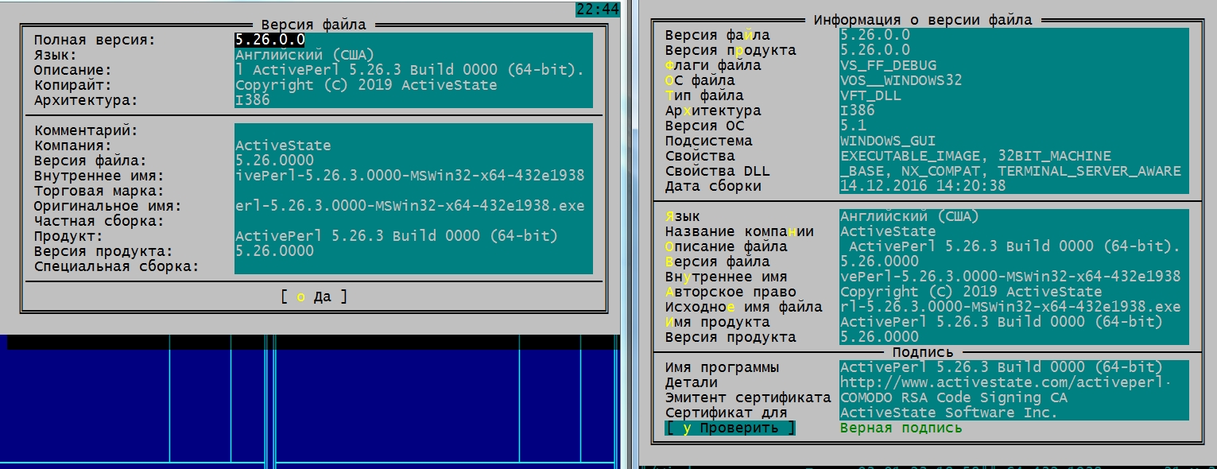
Task: Select the Полная версия field showing 5.26.0.0
Action: (413, 40)
